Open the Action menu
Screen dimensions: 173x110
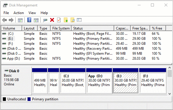click(x=19, y=13)
